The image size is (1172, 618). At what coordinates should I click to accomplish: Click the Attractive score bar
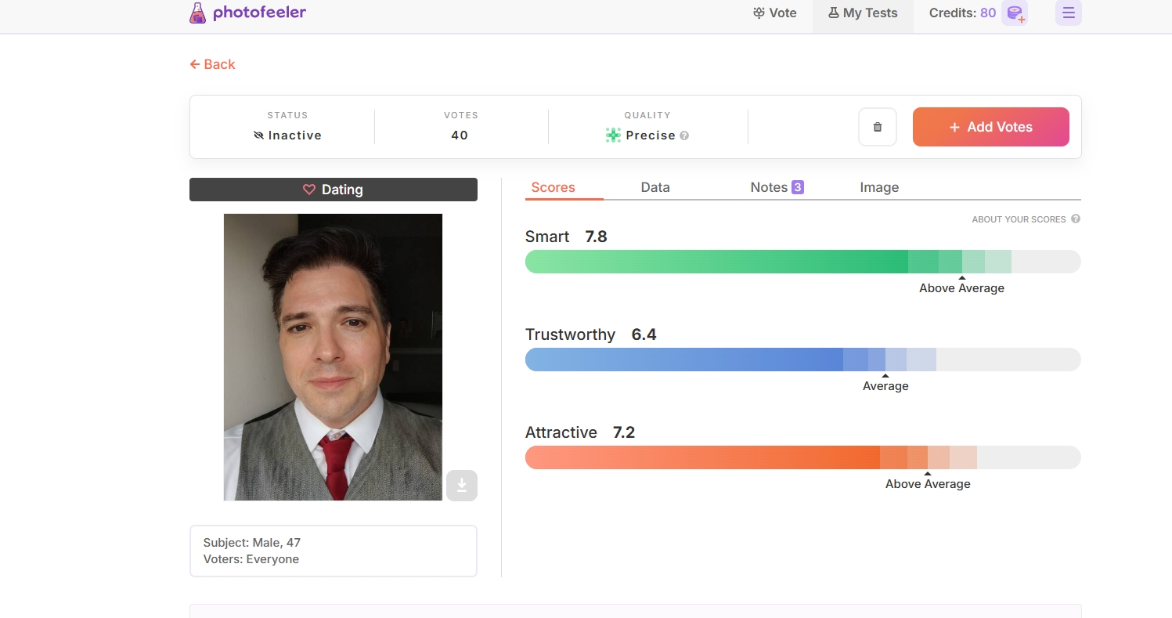802,457
